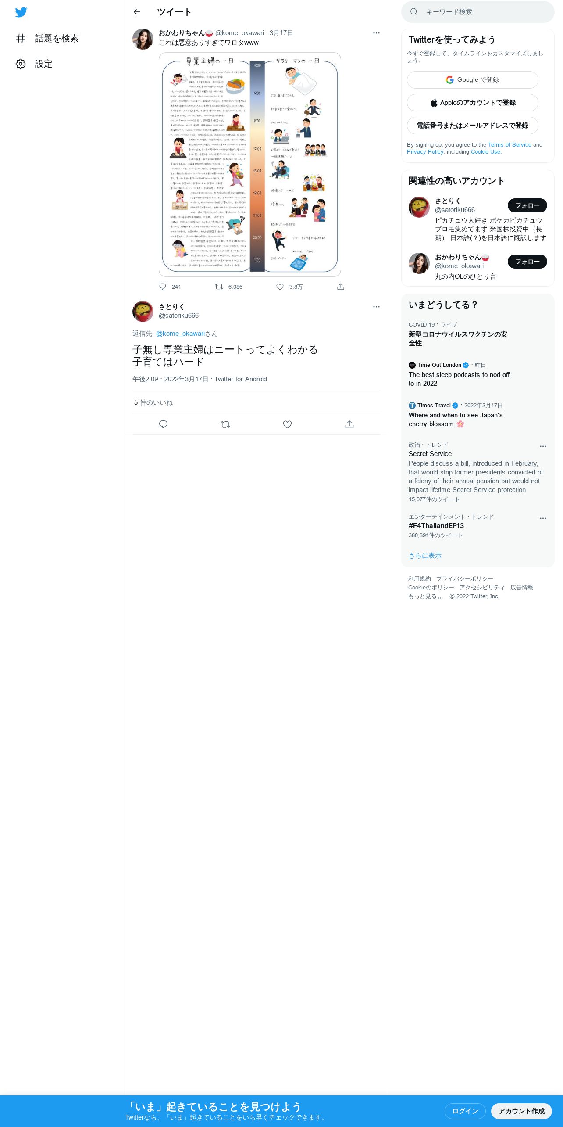The height and width of the screenshot is (1127, 563).
Task: Click さらに表示 to show more trends
Action: click(x=425, y=556)
